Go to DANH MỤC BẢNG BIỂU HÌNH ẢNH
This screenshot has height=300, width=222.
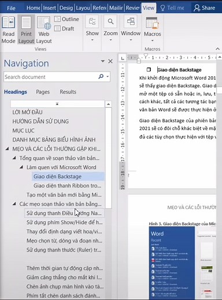click(54, 140)
